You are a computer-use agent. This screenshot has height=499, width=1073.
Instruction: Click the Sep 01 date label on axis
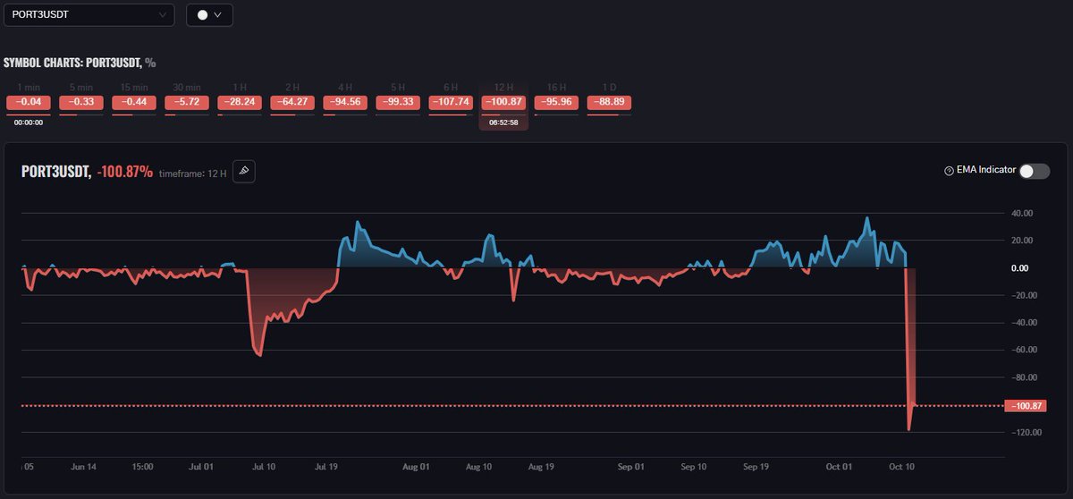631,466
